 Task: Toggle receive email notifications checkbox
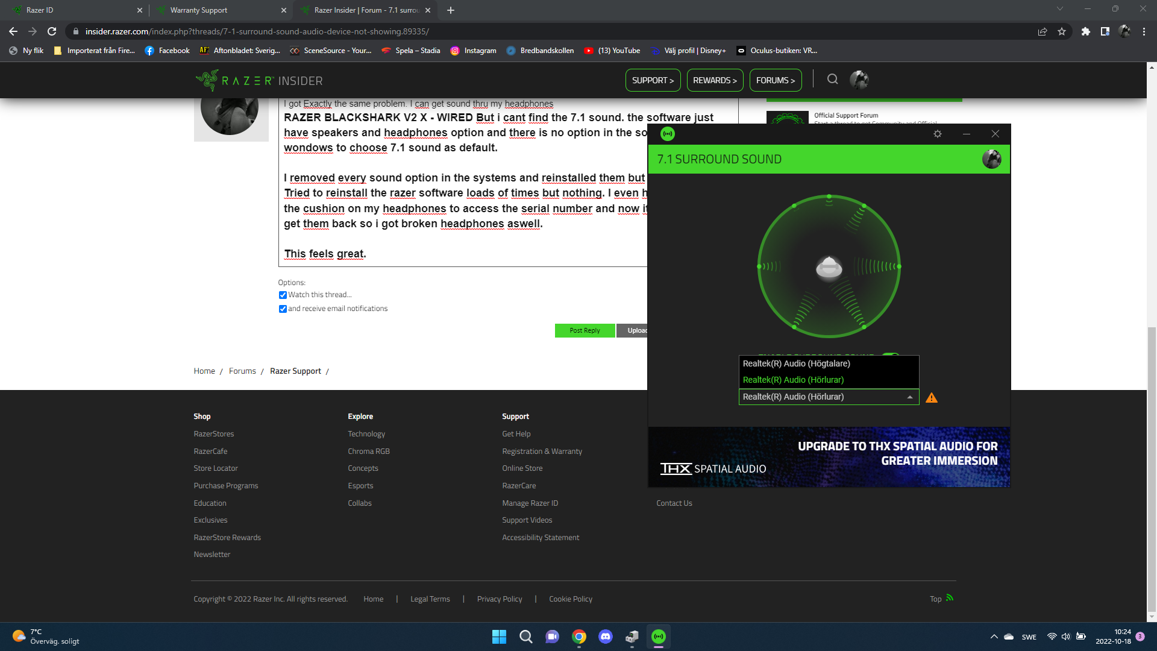coord(283,309)
